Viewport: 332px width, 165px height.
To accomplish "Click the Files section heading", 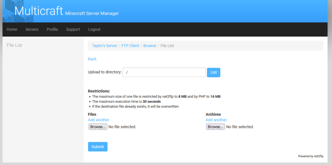I will click(x=92, y=114).
